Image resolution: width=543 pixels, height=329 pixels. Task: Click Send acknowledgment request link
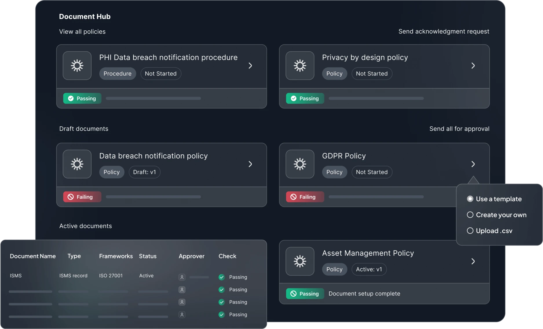click(x=444, y=32)
